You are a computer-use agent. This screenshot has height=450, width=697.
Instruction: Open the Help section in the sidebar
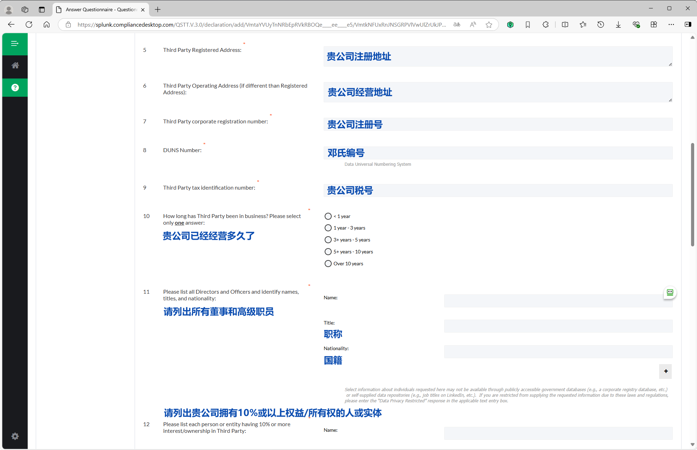click(15, 88)
